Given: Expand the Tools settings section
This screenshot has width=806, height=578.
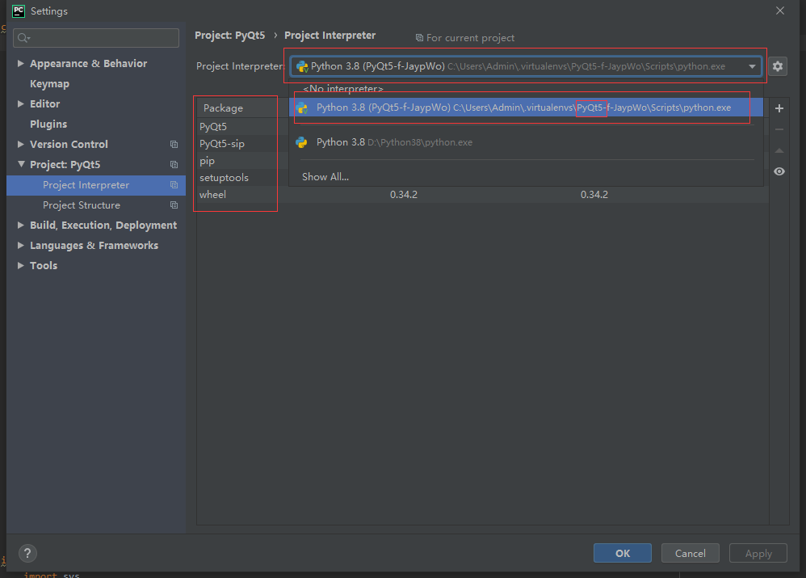Looking at the screenshot, I should coord(20,266).
